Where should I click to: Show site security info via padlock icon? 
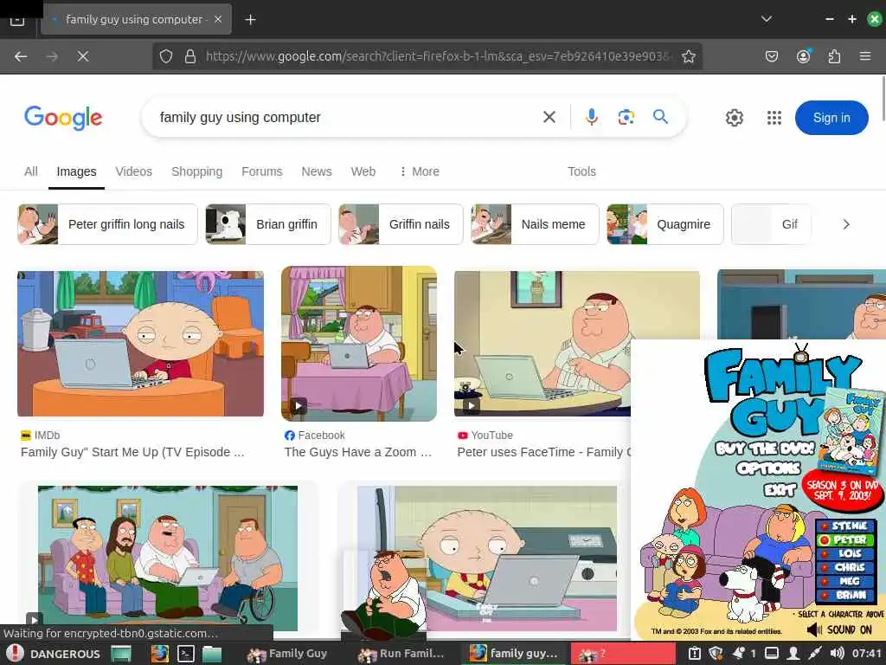pos(190,56)
